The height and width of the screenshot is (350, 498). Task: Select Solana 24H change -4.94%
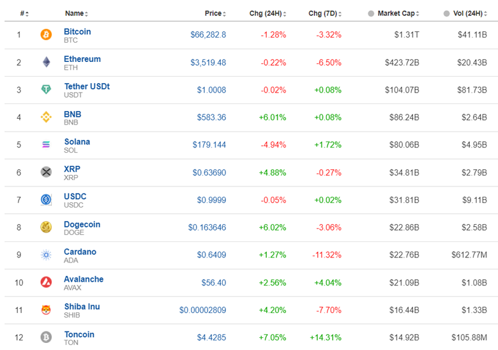point(273,144)
